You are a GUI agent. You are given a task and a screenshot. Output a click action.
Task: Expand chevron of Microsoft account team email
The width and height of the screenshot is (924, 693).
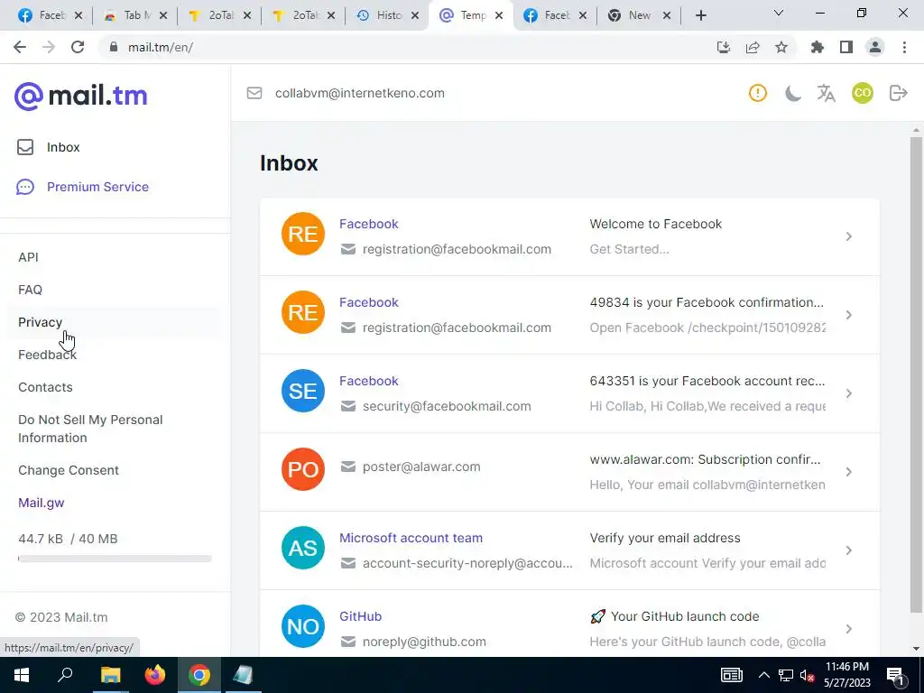[848, 550]
